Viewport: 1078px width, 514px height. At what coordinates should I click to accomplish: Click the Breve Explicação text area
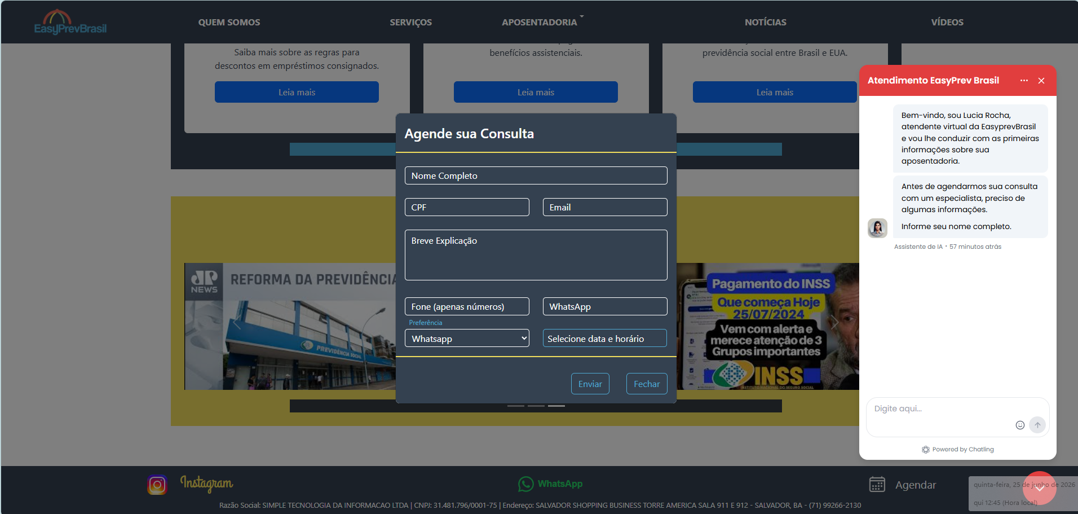536,255
